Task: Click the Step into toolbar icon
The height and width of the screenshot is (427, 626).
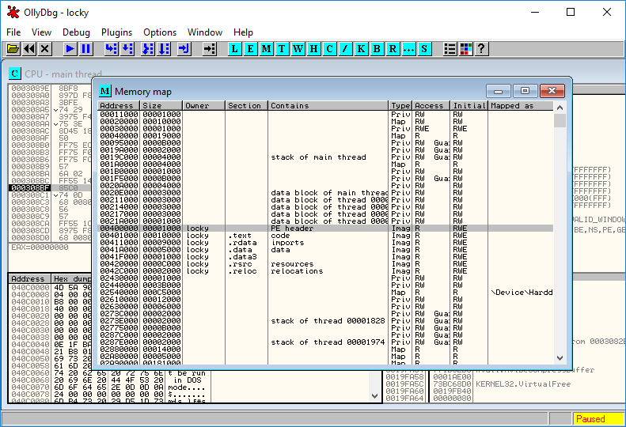Action: tap(112, 49)
